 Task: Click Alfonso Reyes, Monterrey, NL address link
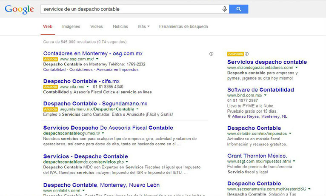260,116
